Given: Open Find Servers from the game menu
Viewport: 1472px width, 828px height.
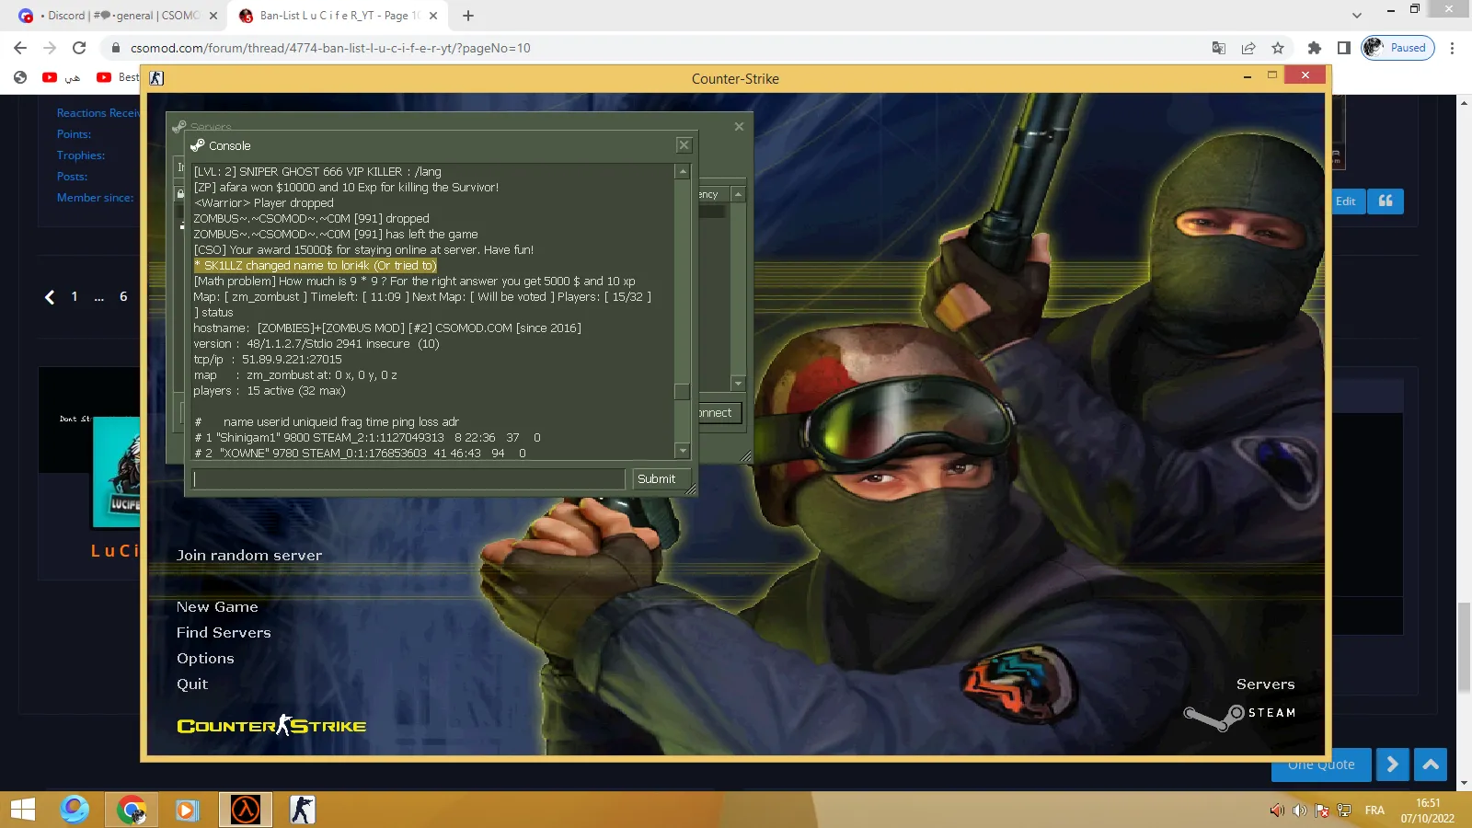Looking at the screenshot, I should pos(224,633).
